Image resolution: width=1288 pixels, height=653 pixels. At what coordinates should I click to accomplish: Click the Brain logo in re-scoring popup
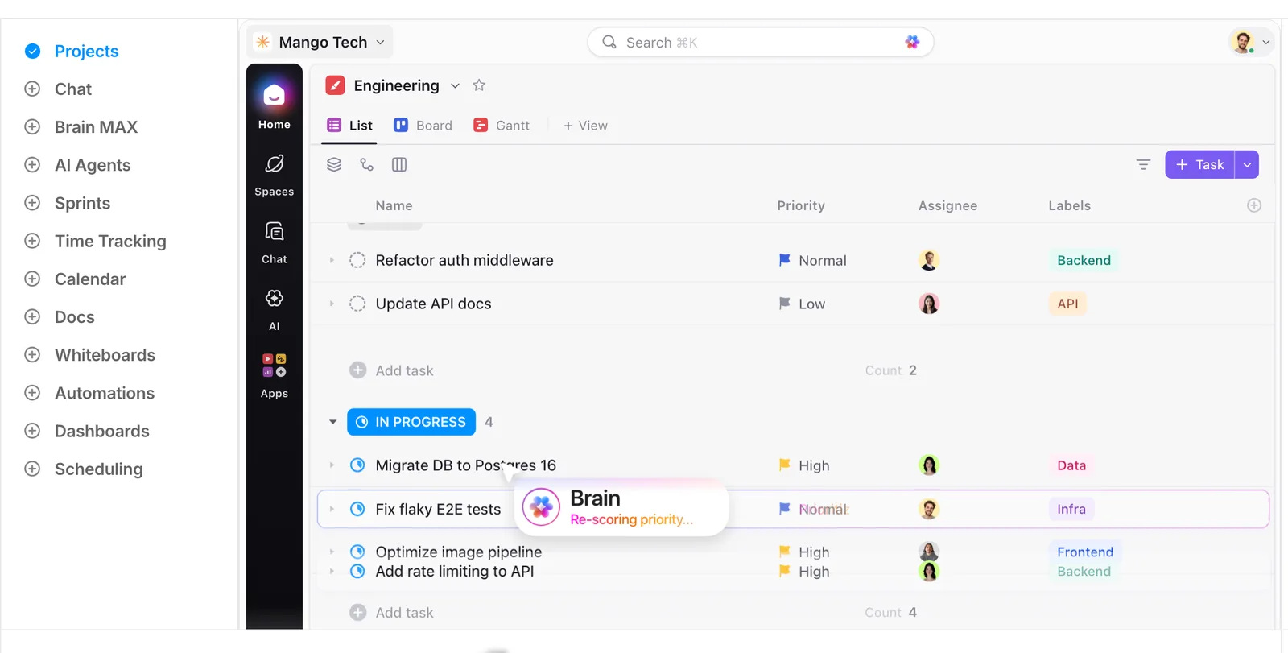(x=541, y=507)
